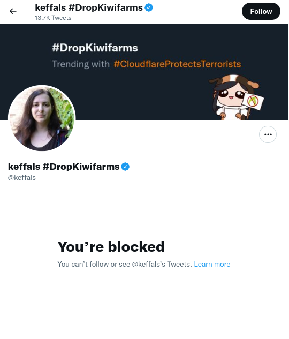The image size is (289, 339).
Task: Click the #DropKiwifarms banner heading
Action: click(95, 48)
